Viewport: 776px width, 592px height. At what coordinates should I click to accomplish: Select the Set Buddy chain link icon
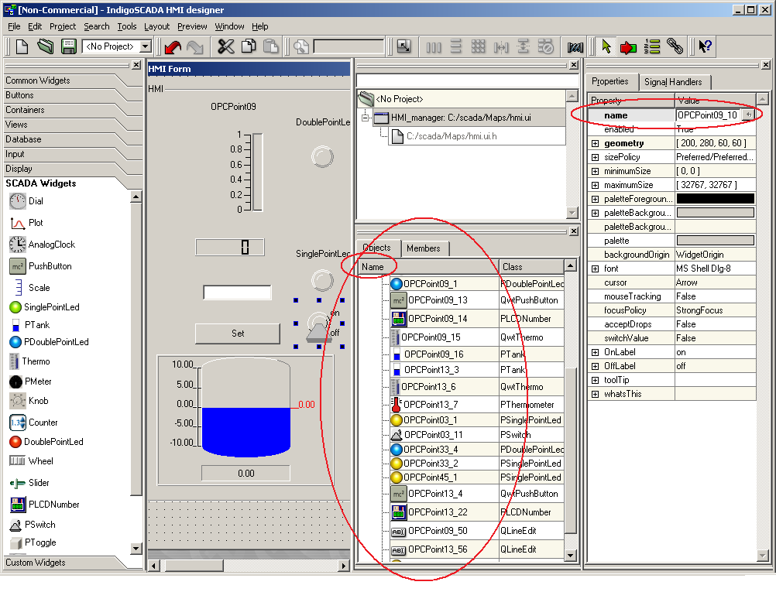click(x=675, y=47)
